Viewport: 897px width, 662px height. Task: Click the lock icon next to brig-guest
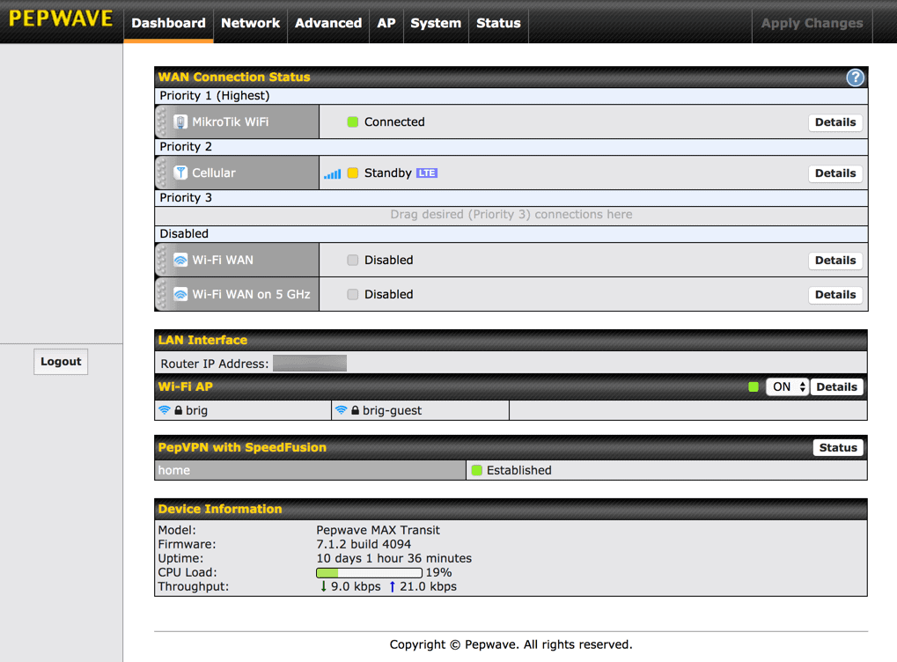click(356, 410)
